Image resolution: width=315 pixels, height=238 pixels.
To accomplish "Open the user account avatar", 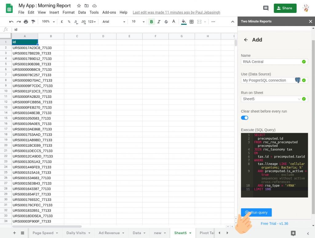I will tap(306, 8).
